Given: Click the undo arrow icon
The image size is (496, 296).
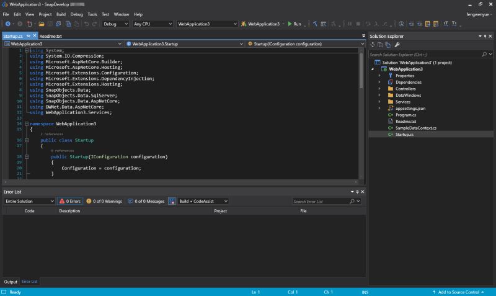Looking at the screenshot, I should tap(86, 24).
